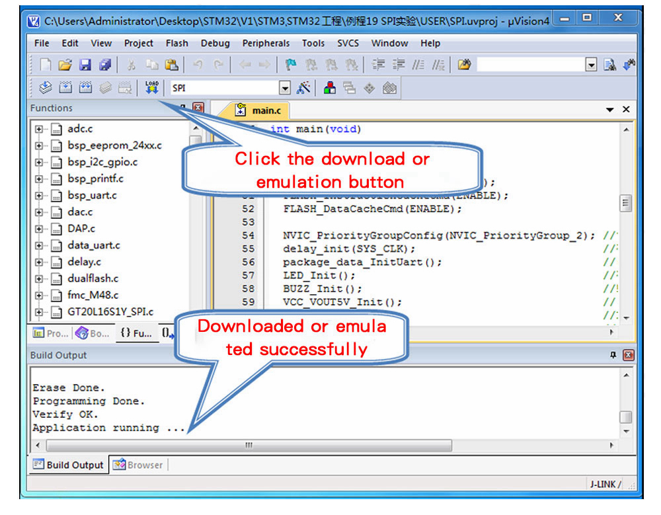The width and height of the screenshot is (661, 515).
Task: Translate the current file with the first build icon
Action: 45,88
